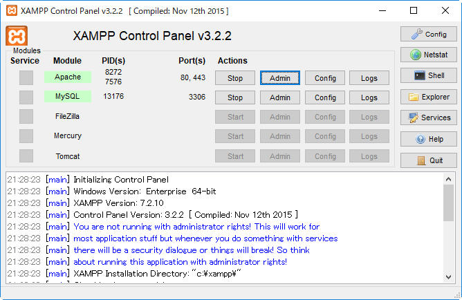This screenshot has height=300, width=462.
Task: Open Netstat with the globe icon
Action: click(x=428, y=55)
